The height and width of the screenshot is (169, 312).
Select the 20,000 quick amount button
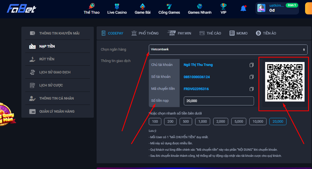pos(278,121)
